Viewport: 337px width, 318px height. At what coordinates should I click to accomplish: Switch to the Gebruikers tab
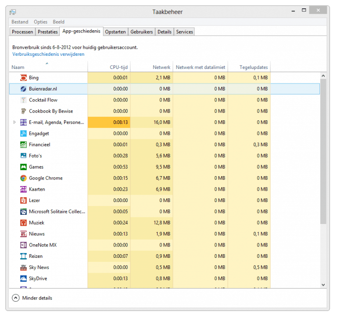[x=141, y=32]
